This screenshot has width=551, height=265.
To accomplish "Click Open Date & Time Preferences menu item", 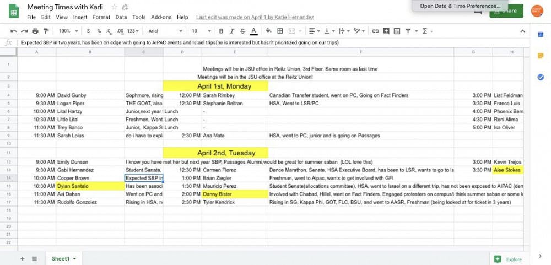I will 460,6.
